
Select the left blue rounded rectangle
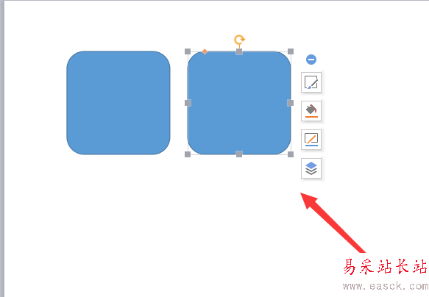(x=118, y=103)
